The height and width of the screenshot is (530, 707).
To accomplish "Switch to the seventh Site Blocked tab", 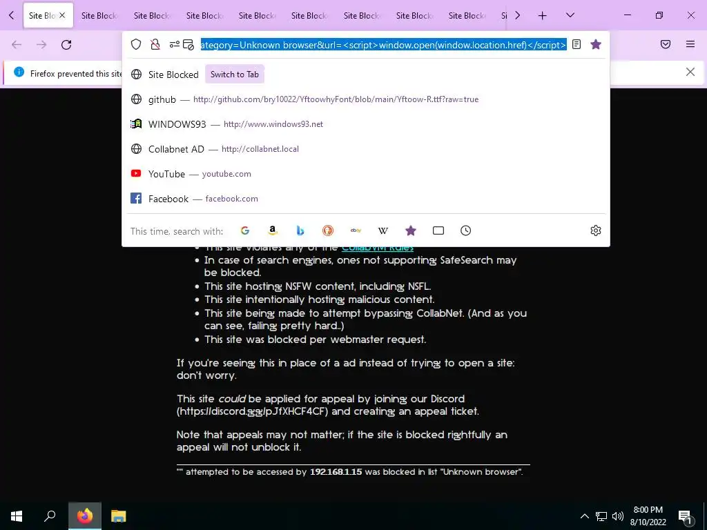I will coord(362,15).
